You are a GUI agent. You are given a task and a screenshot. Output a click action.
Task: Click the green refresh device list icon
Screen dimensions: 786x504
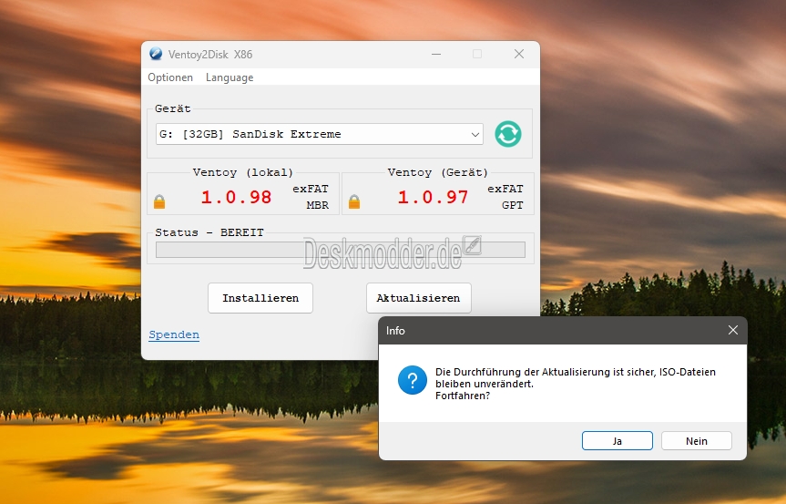[508, 134]
